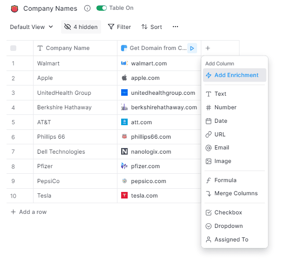Select the Berkshire Hathaway cell

75,107
